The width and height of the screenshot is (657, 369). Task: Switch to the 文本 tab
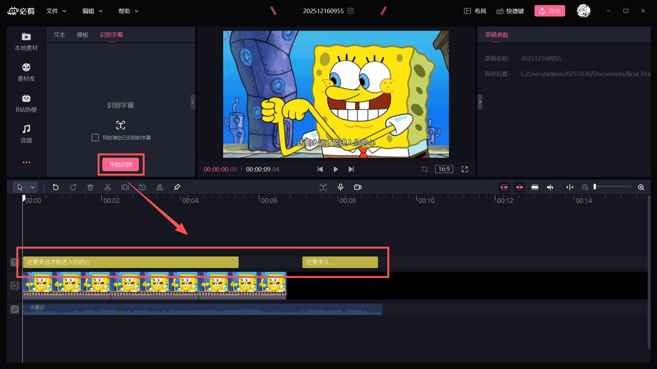[60, 34]
